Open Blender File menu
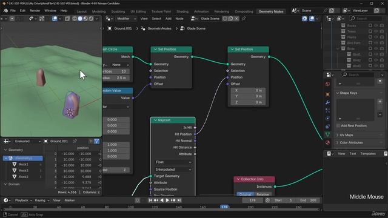 13,11
